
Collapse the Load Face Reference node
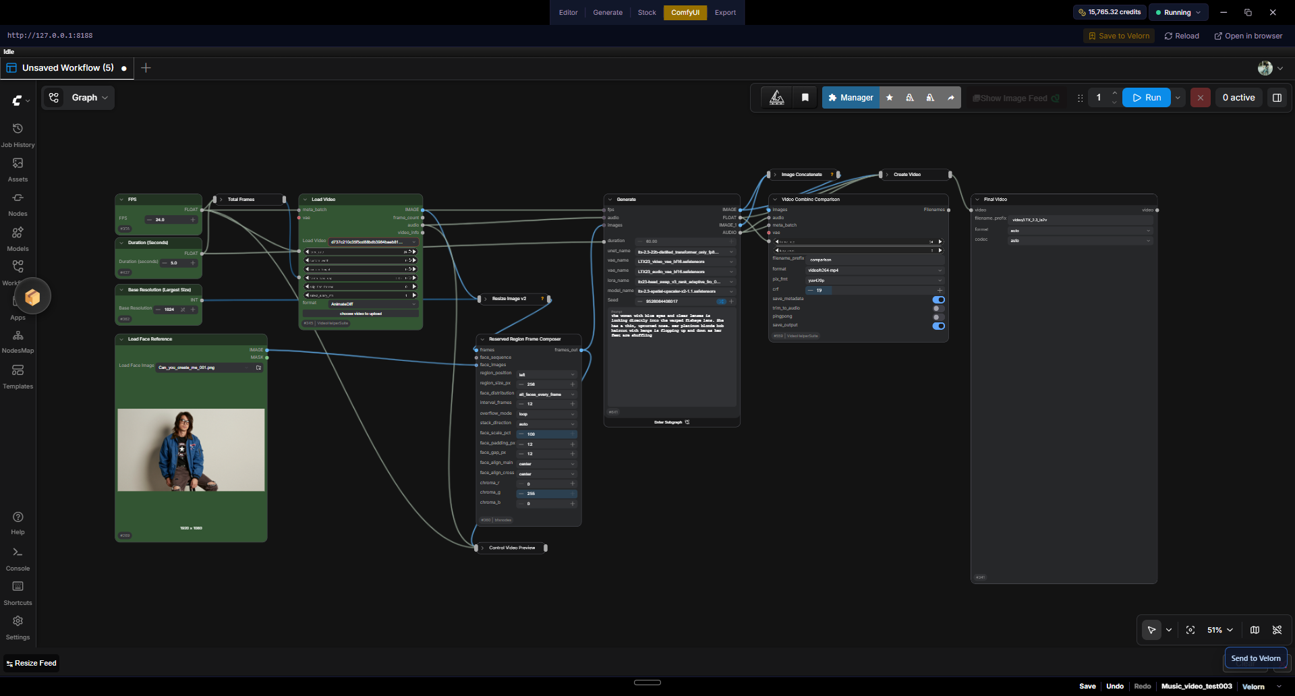point(122,339)
